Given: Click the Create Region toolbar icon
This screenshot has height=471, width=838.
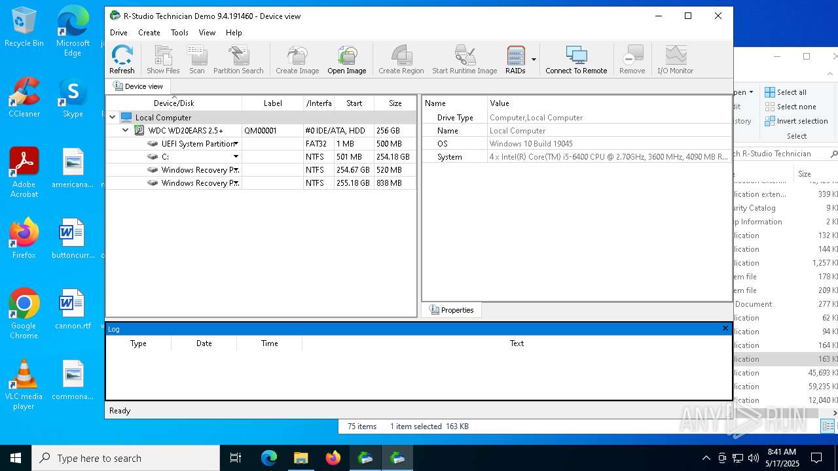Looking at the screenshot, I should 401,60.
